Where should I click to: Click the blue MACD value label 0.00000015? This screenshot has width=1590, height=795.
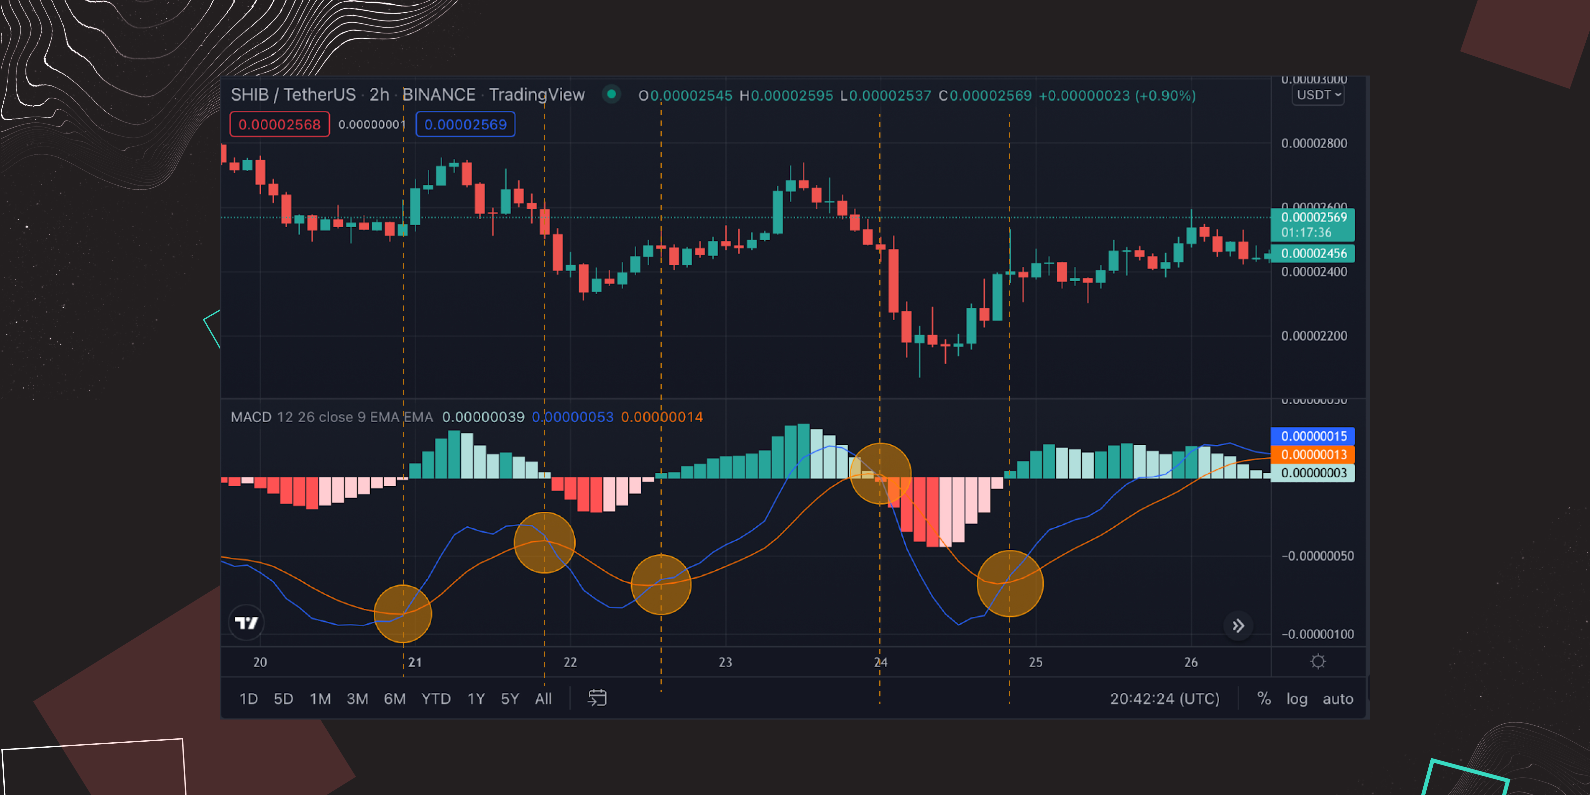(1313, 436)
